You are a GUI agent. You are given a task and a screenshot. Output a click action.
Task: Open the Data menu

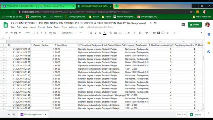pyautogui.click(x=49, y=27)
